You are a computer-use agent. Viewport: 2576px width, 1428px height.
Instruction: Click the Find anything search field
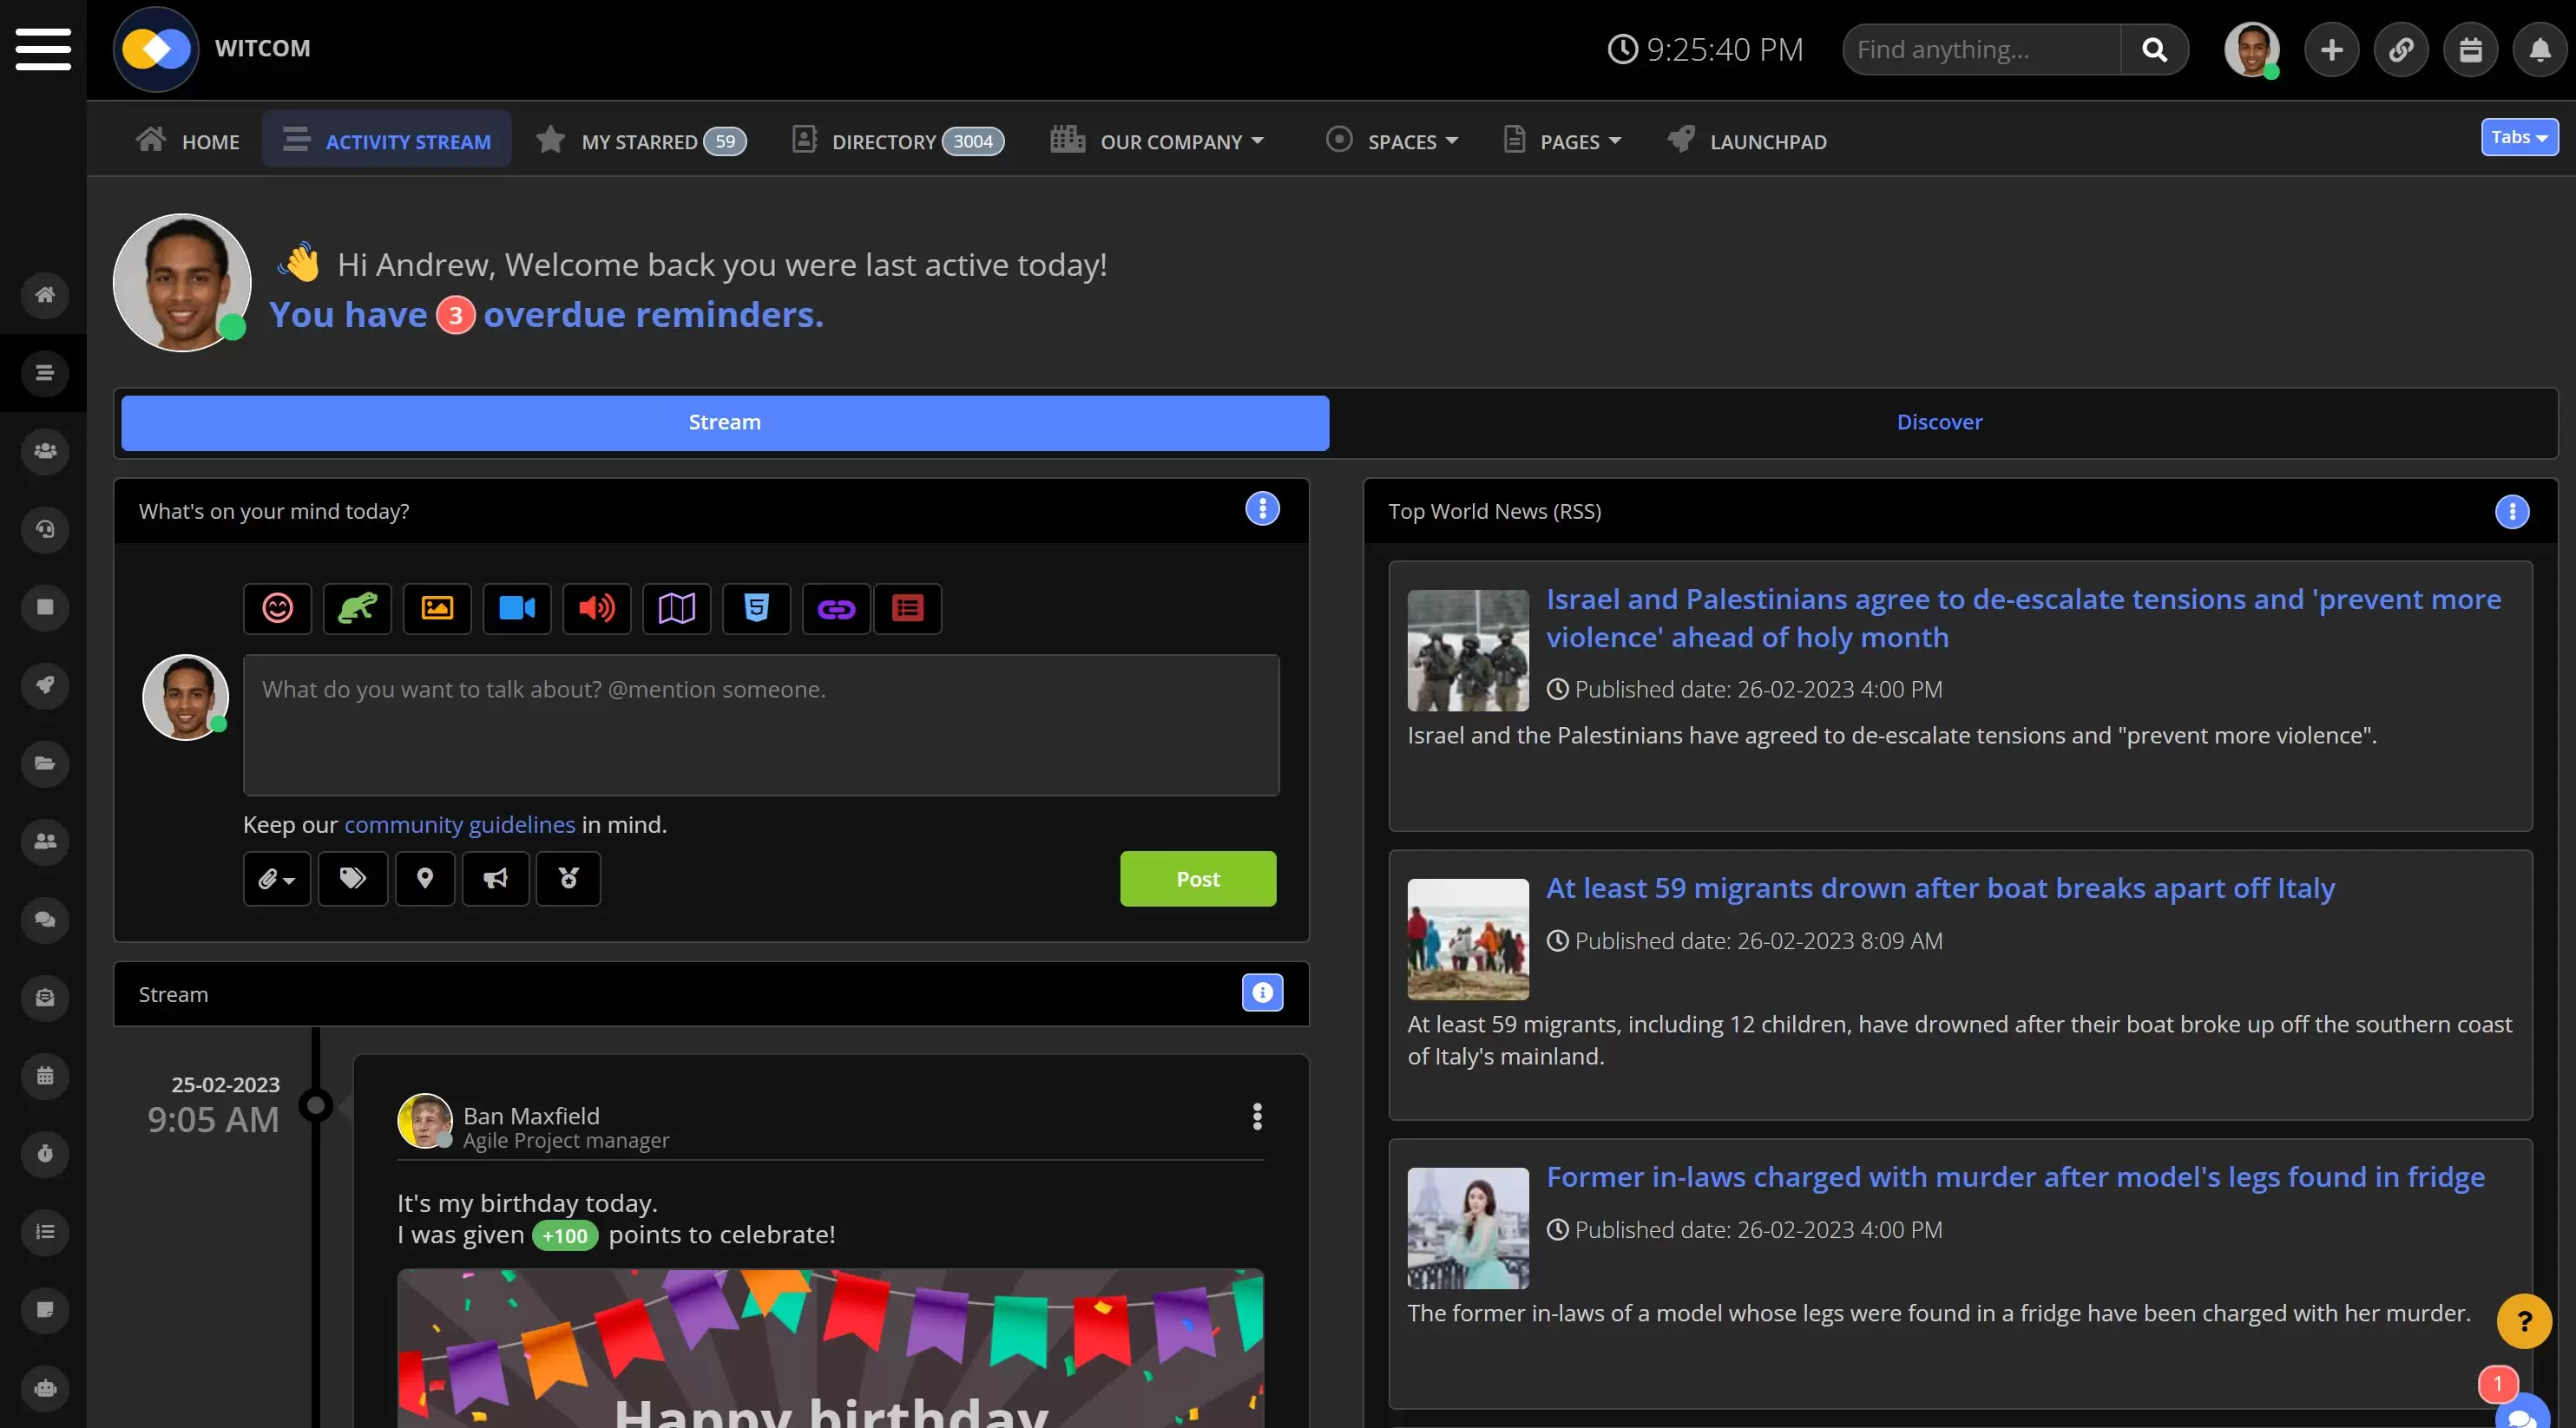1980,49
